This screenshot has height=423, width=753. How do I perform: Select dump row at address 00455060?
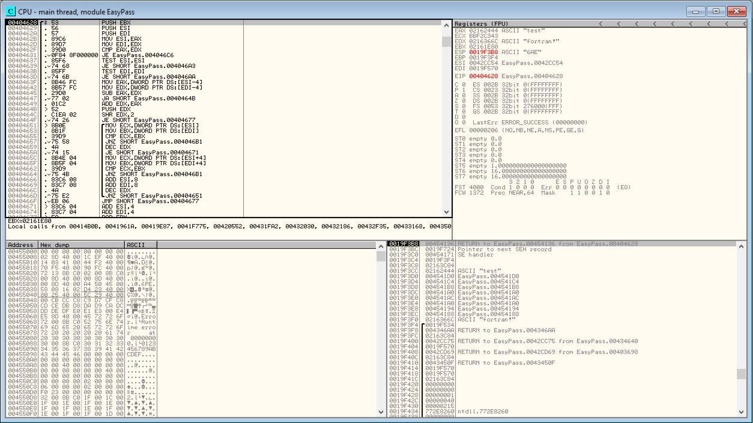(x=82, y=318)
